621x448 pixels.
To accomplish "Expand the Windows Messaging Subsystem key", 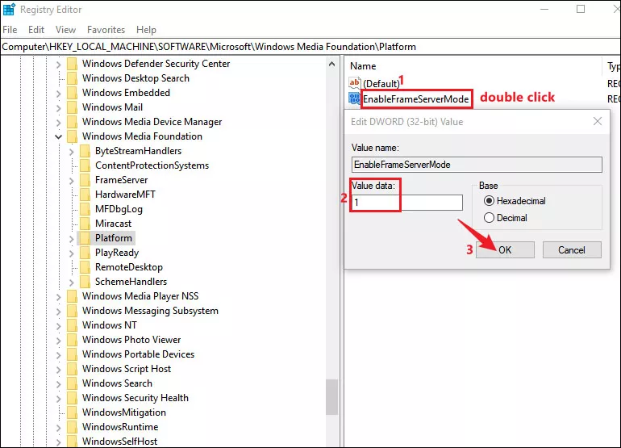I will click(59, 312).
